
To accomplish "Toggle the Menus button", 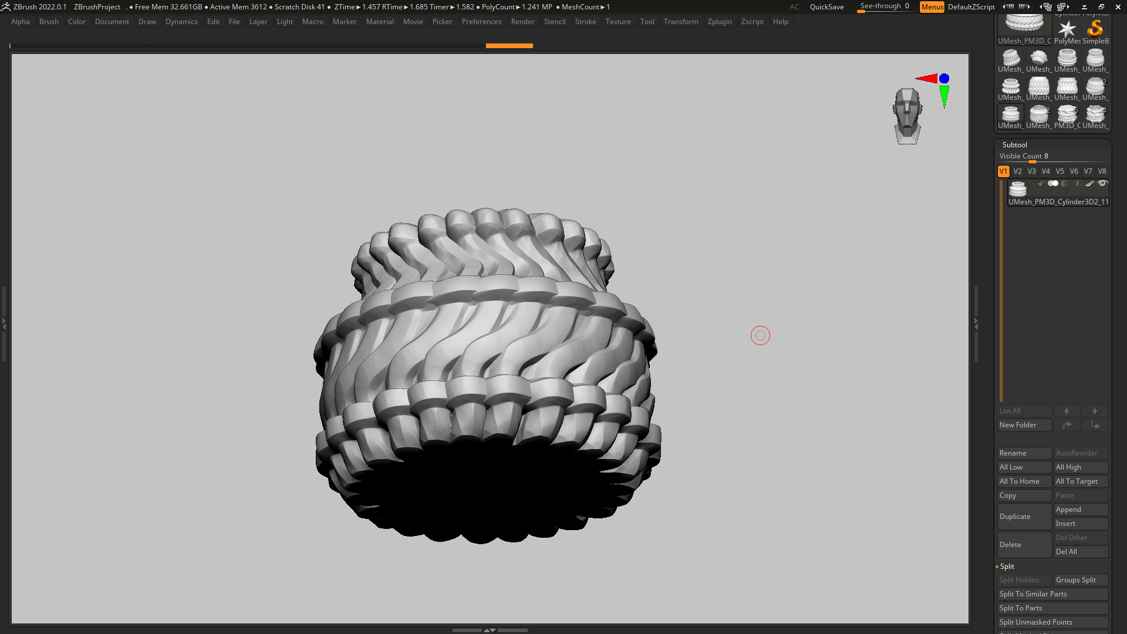I will coord(932,7).
